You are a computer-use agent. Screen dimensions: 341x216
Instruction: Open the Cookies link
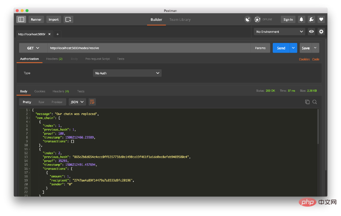tap(304, 59)
